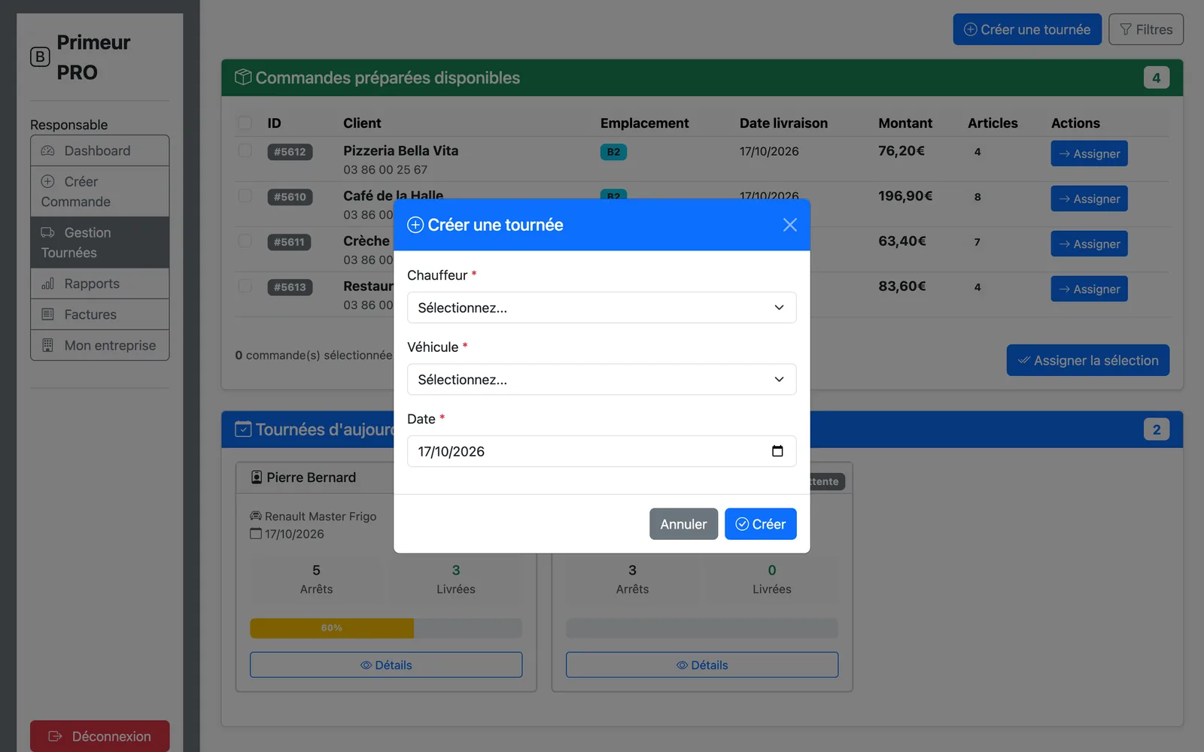Click the Primeur PRO logo icon

(x=40, y=57)
